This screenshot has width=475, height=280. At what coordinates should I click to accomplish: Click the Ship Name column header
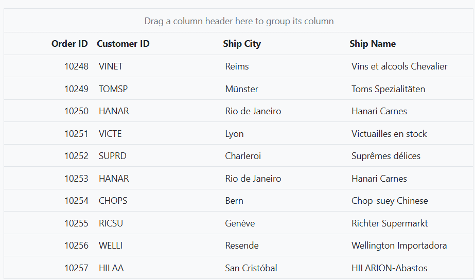[x=372, y=44]
